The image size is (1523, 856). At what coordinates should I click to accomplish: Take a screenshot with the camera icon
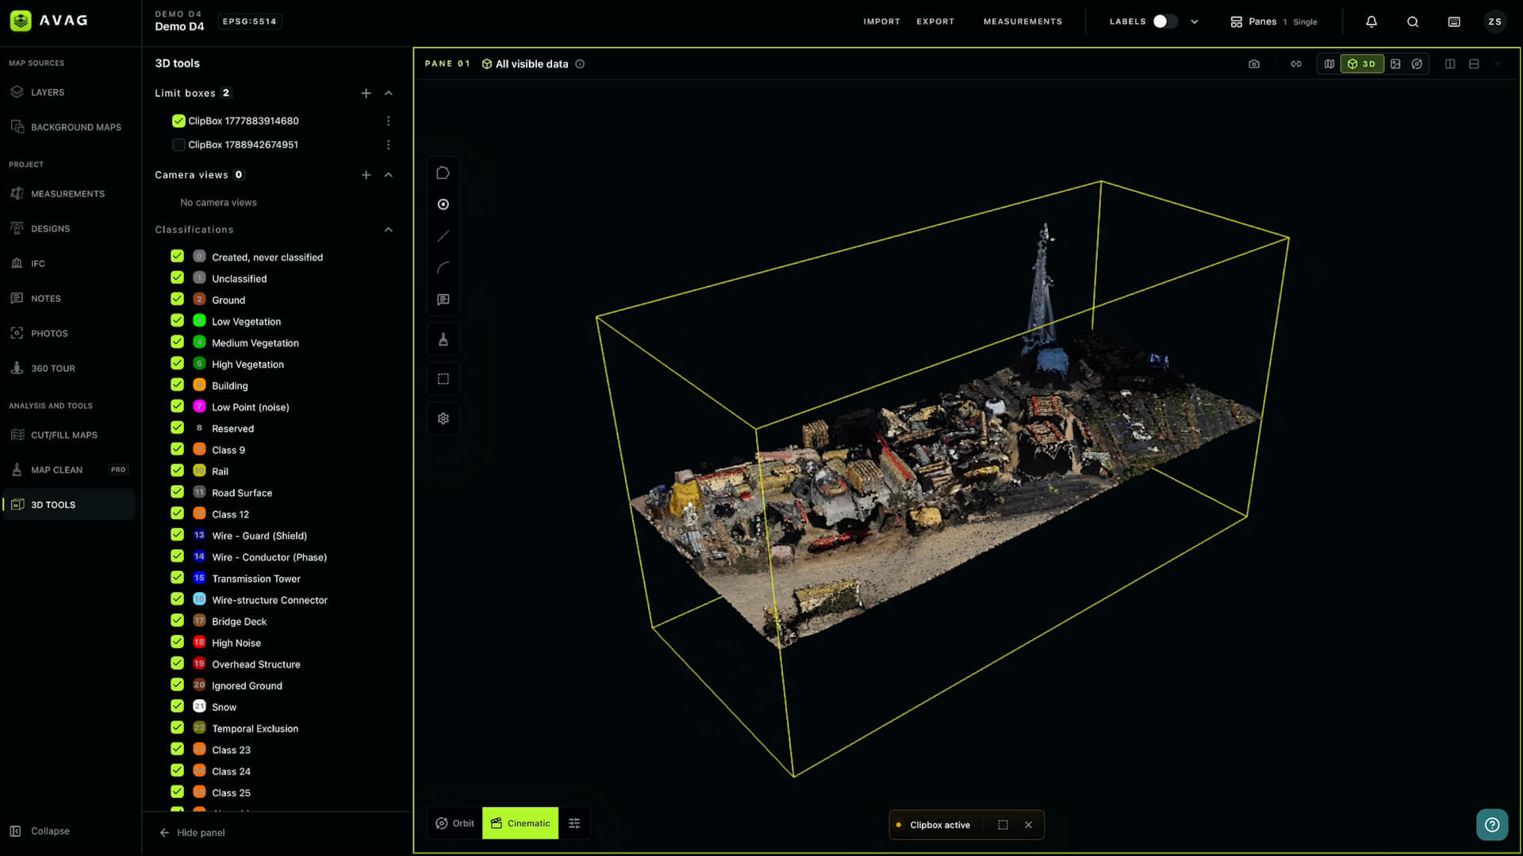click(x=1254, y=64)
